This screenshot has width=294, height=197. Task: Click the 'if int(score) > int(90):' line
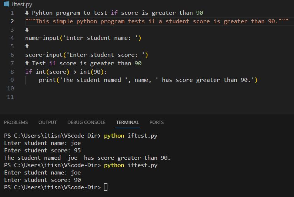click(x=66, y=72)
